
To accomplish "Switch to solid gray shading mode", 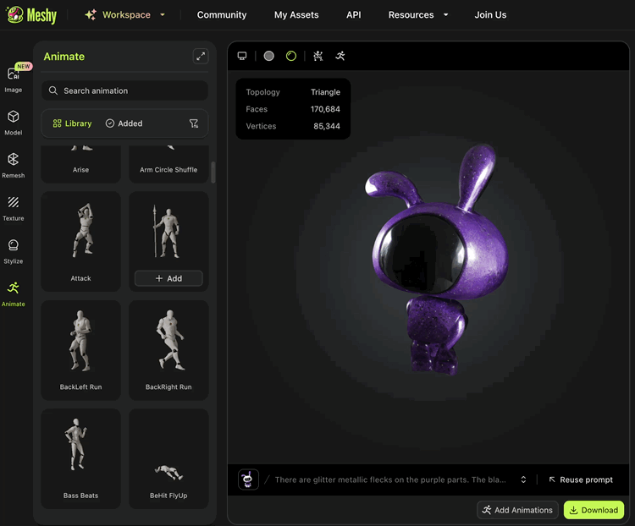I will tap(269, 56).
